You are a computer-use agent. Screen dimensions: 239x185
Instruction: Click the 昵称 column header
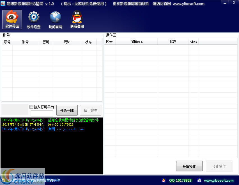(67, 42)
